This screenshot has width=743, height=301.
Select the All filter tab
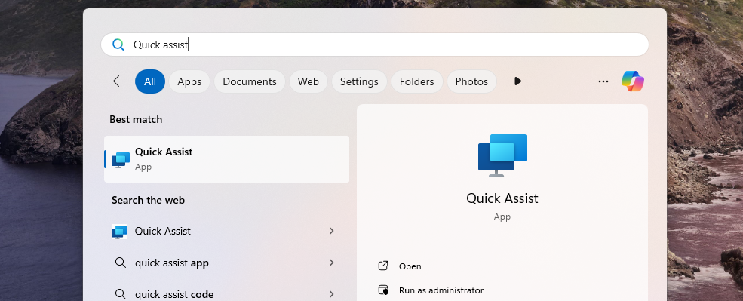(150, 81)
